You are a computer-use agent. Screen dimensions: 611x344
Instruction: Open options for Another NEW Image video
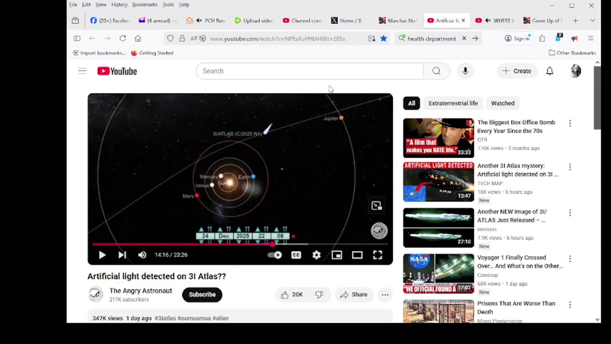pos(570,213)
